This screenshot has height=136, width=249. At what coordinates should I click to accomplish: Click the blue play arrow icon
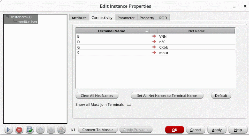pos(9,130)
